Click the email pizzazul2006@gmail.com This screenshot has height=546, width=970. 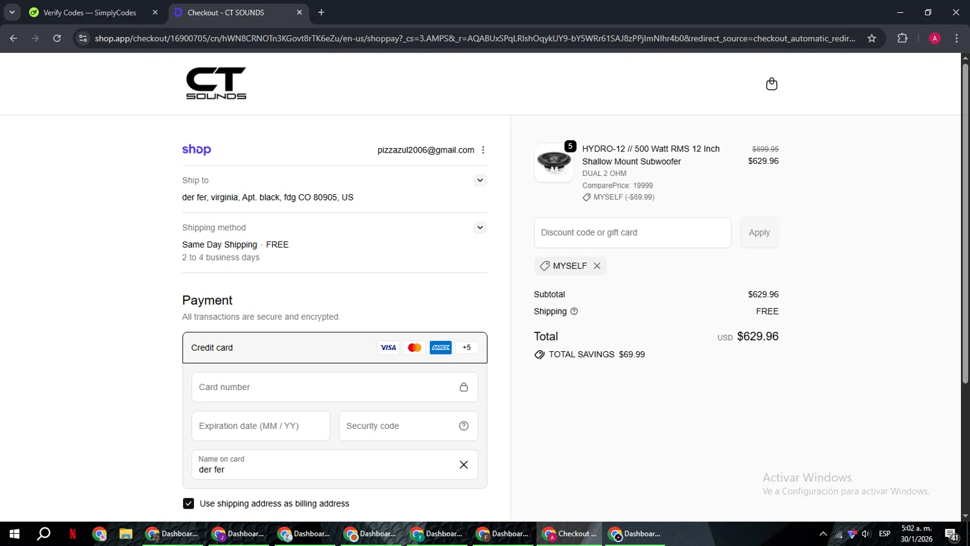pyautogui.click(x=426, y=150)
